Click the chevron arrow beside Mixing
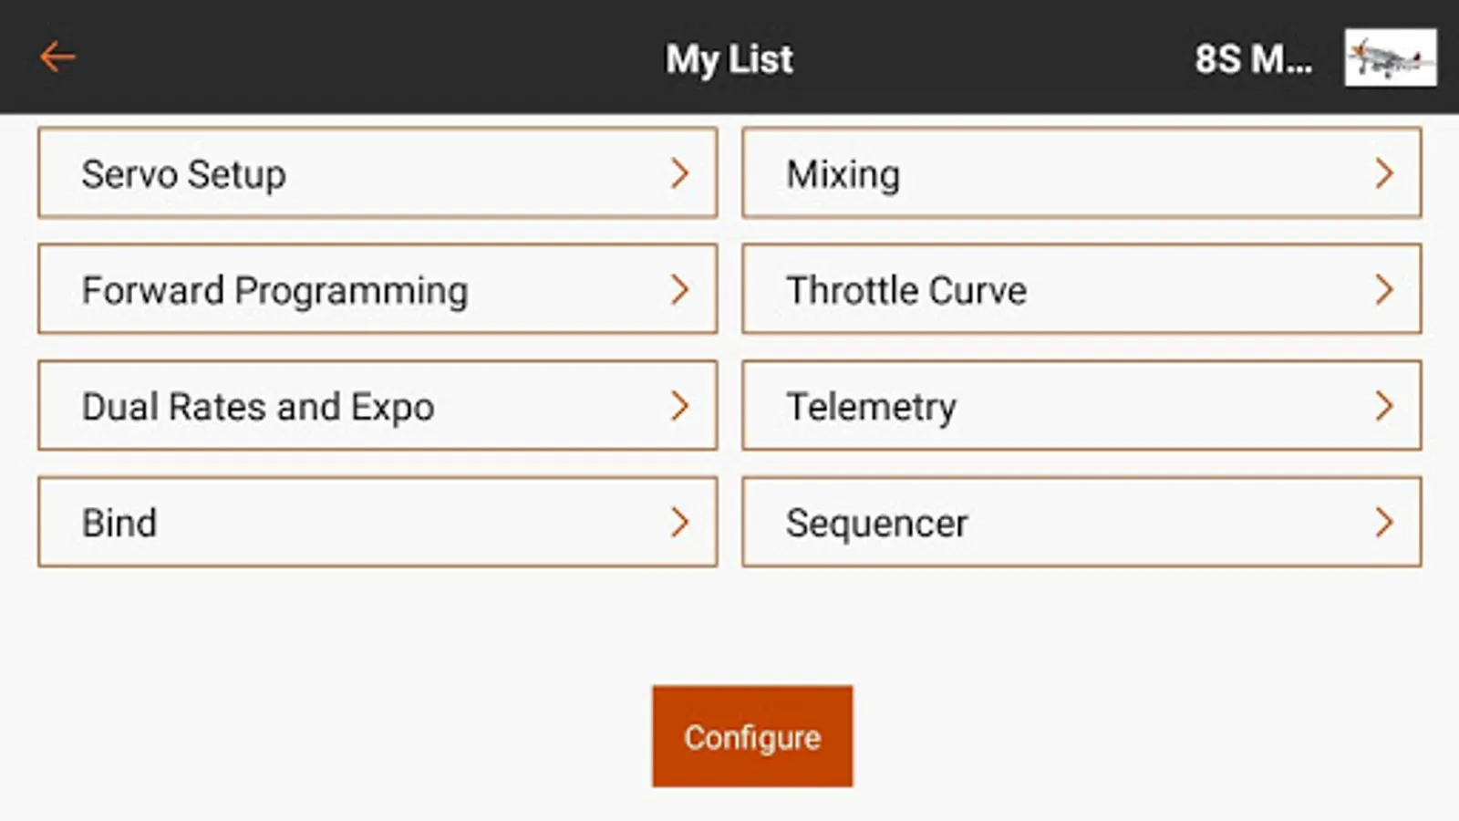This screenshot has width=1459, height=821. pyautogui.click(x=1384, y=173)
